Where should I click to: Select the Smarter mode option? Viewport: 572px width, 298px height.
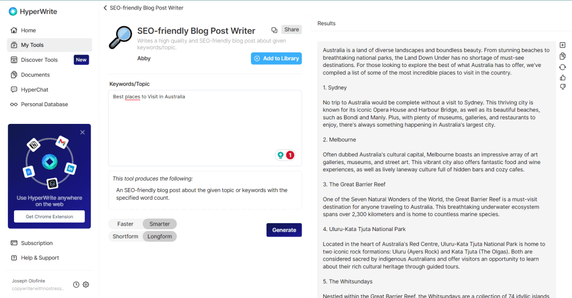[159, 224]
